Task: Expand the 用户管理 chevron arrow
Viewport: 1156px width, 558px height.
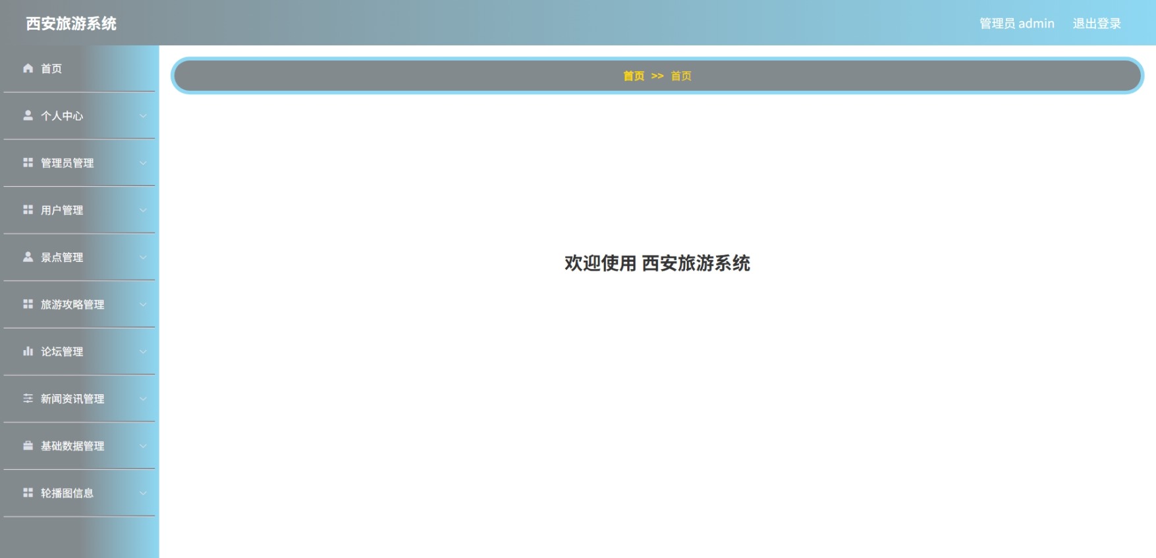Action: (x=143, y=211)
